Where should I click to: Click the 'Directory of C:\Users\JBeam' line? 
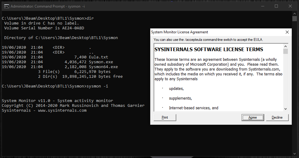click(61, 38)
